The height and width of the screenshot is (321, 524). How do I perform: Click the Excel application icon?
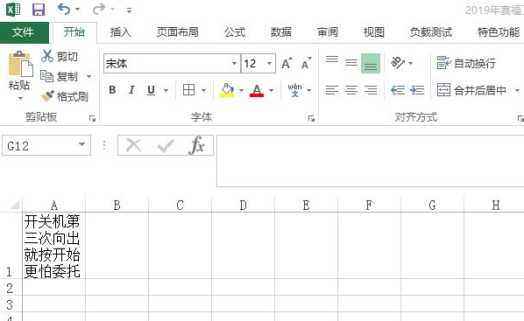13,10
